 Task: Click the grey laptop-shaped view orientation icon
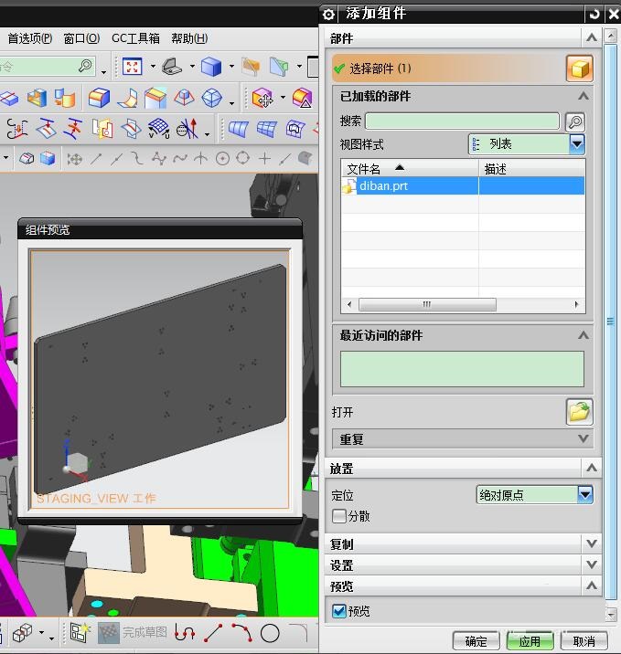tap(172, 67)
